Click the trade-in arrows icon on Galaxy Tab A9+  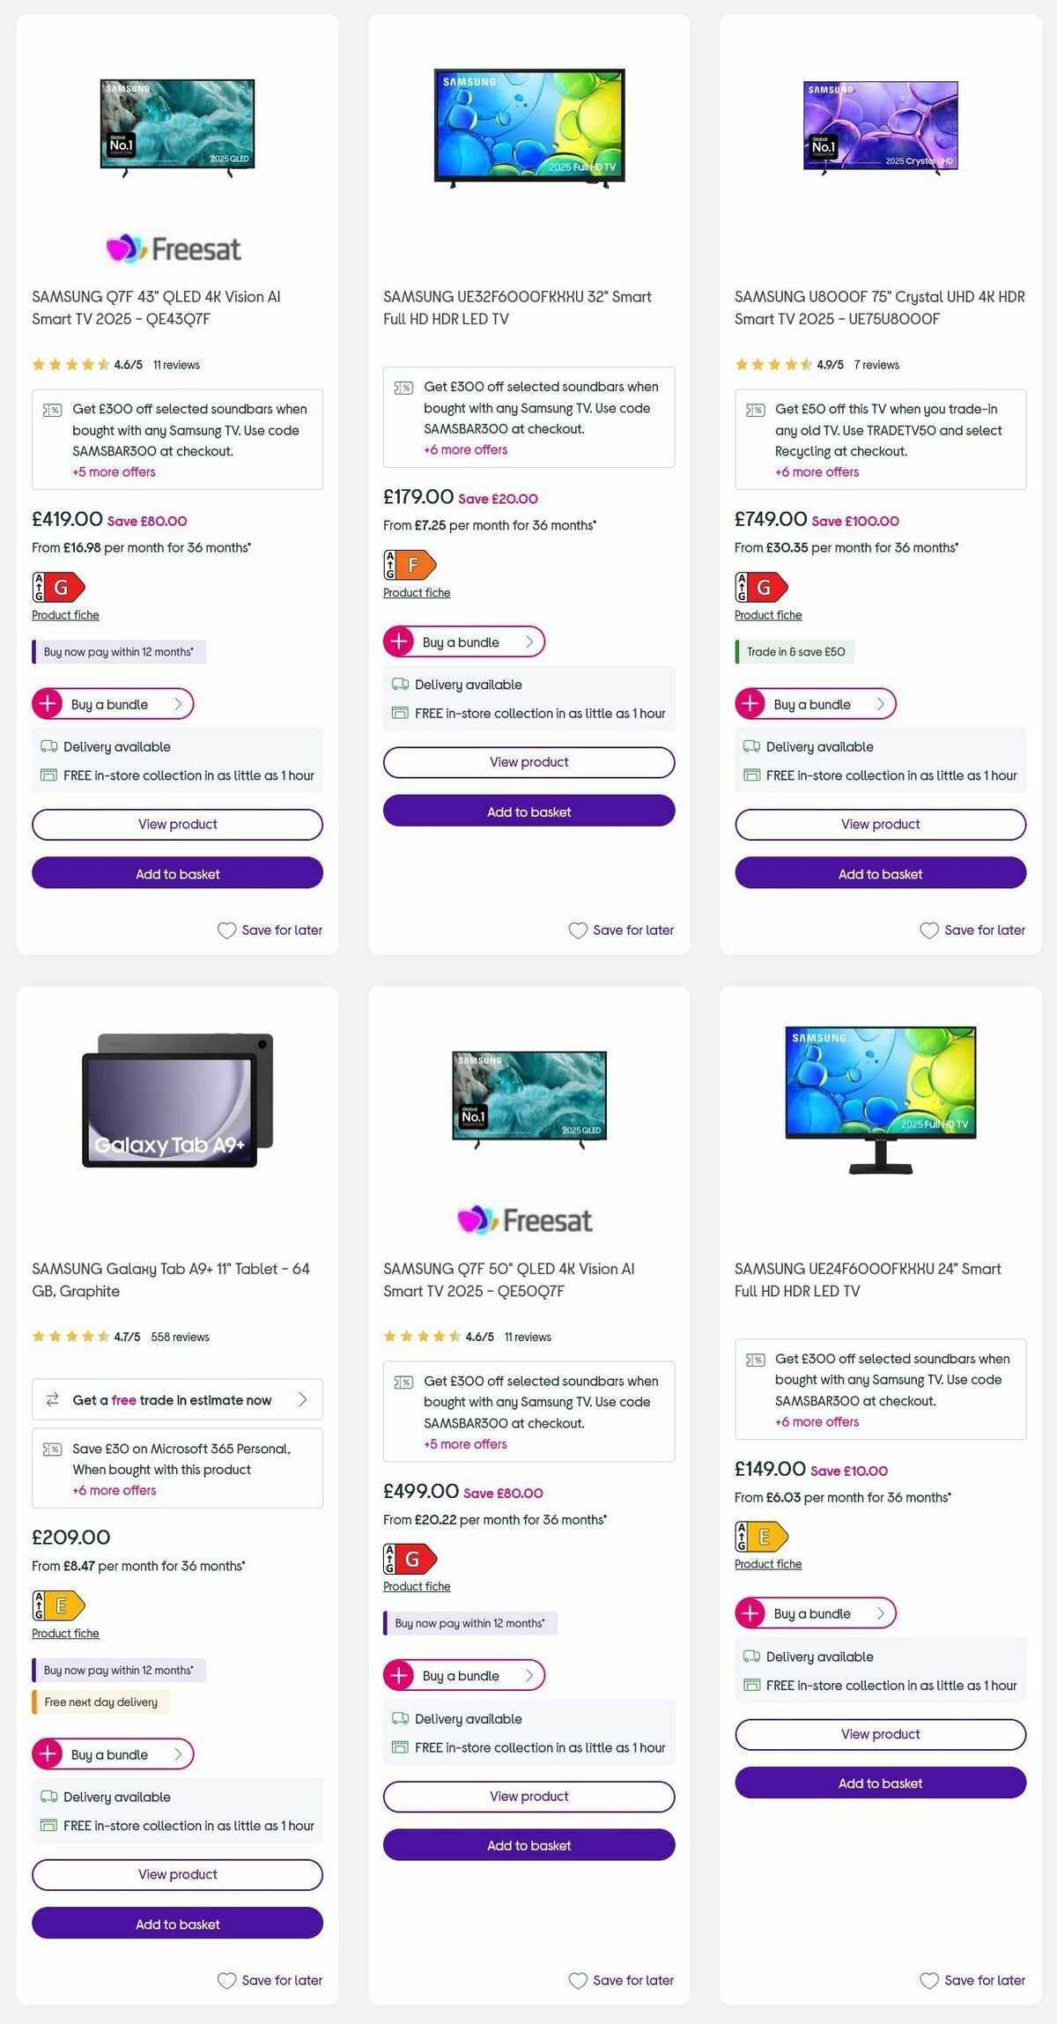pyautogui.click(x=53, y=1399)
